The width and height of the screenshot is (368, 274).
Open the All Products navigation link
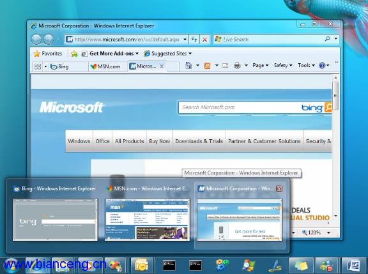click(x=129, y=141)
